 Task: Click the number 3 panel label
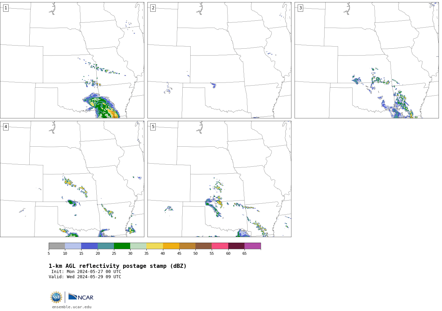point(300,8)
